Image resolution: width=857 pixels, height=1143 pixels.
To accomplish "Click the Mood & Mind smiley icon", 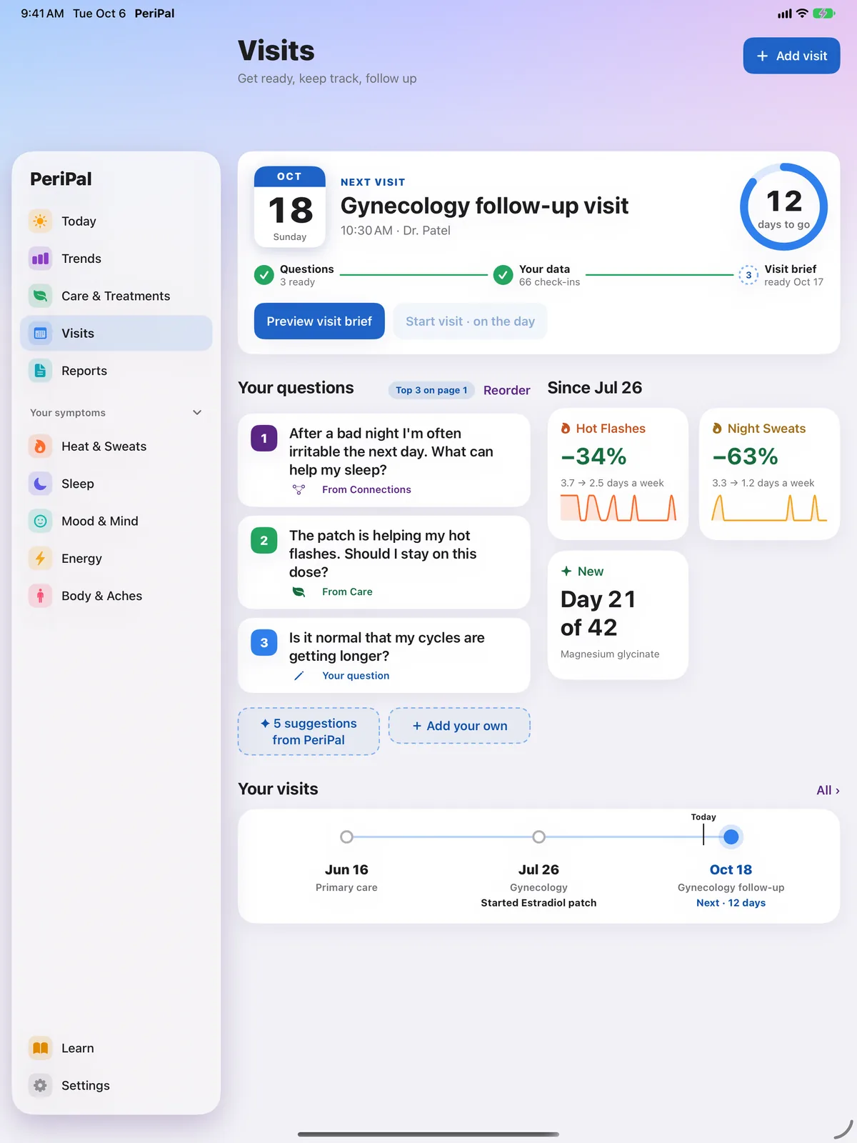I will coord(41,521).
